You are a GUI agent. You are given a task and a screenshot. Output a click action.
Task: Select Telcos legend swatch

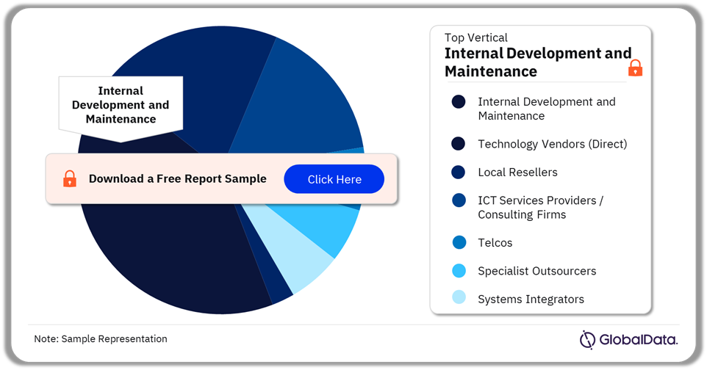coord(459,242)
